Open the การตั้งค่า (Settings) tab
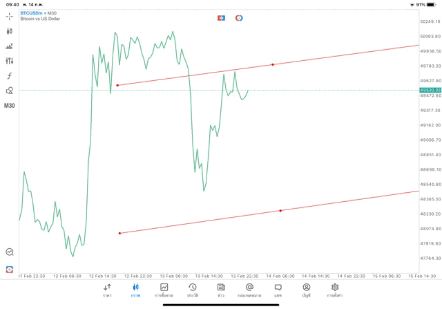 [x=335, y=290]
